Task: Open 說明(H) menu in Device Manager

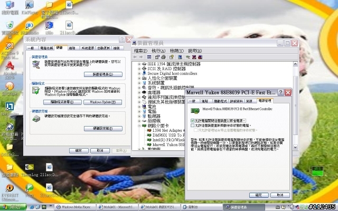Action: [x=195, y=51]
